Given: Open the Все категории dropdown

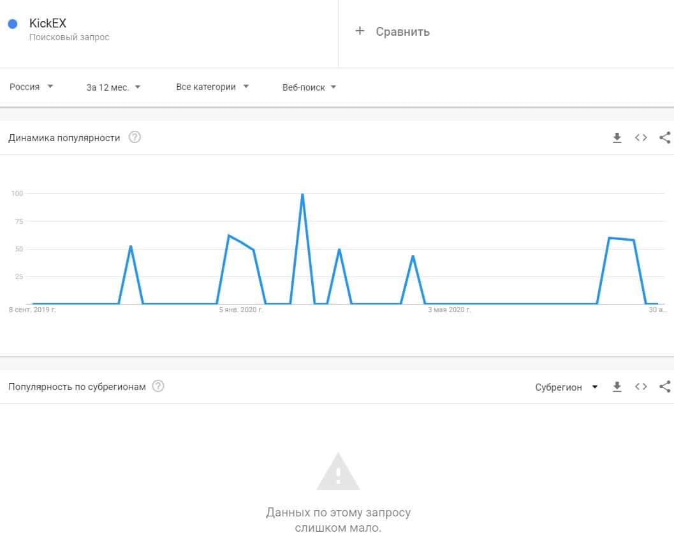Looking at the screenshot, I should [x=212, y=87].
